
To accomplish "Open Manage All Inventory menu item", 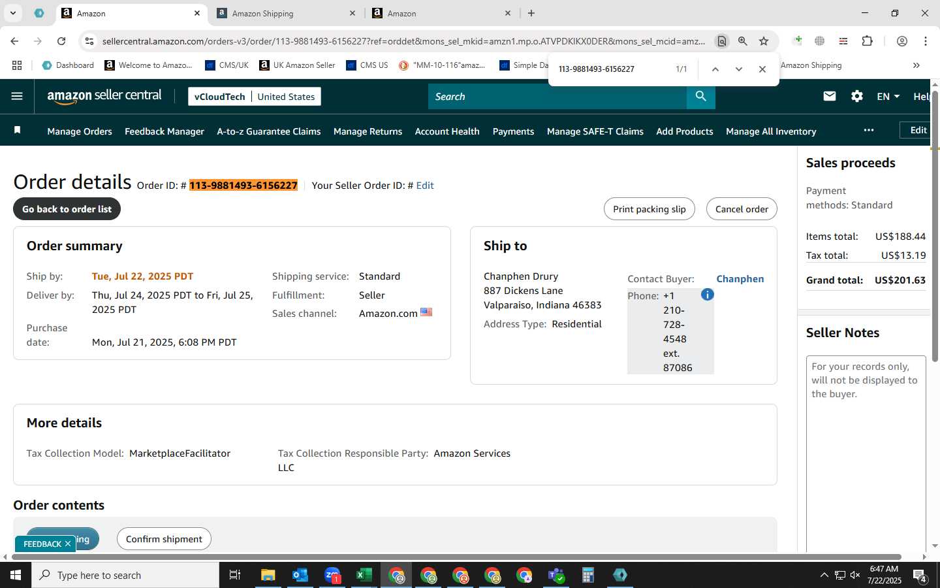I will pos(771,131).
